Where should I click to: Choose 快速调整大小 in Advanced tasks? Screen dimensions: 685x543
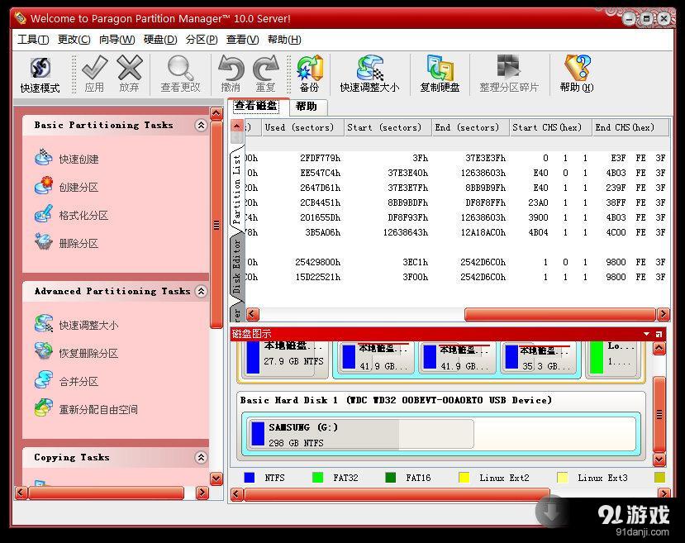point(77,325)
